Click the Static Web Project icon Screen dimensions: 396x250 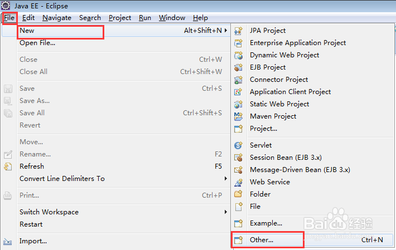(x=238, y=104)
